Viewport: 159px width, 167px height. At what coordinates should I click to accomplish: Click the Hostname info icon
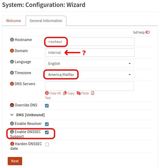[12, 40]
